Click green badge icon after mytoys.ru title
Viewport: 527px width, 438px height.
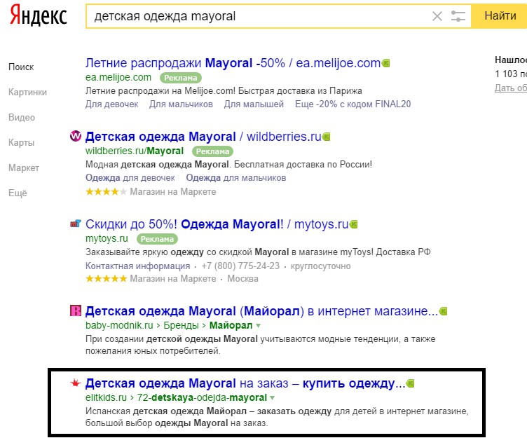[354, 224]
